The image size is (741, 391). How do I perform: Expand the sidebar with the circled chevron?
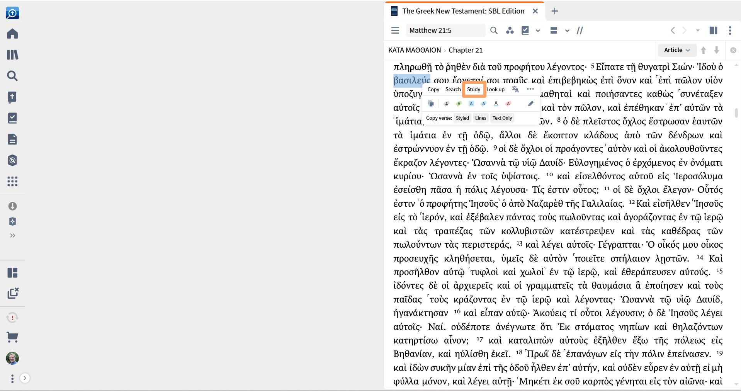click(x=25, y=378)
